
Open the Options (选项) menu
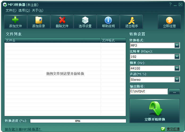coord(24,10)
